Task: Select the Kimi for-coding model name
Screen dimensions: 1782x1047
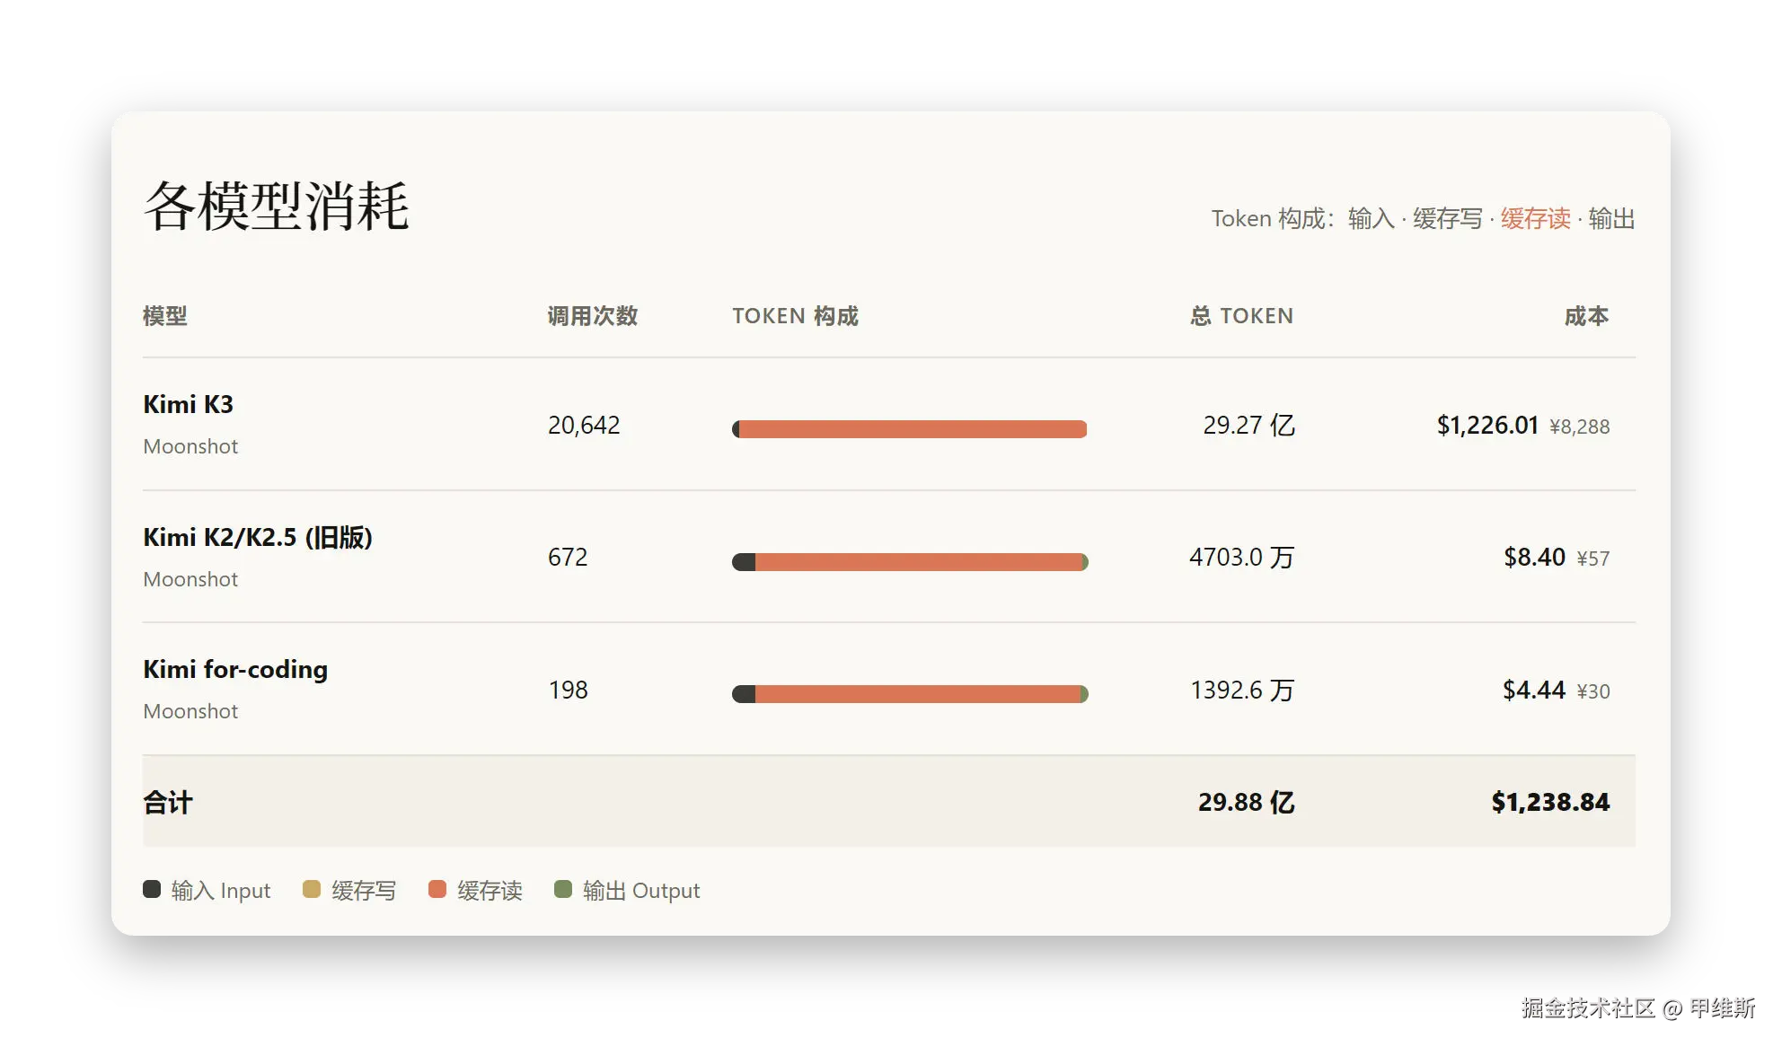Action: pos(235,669)
